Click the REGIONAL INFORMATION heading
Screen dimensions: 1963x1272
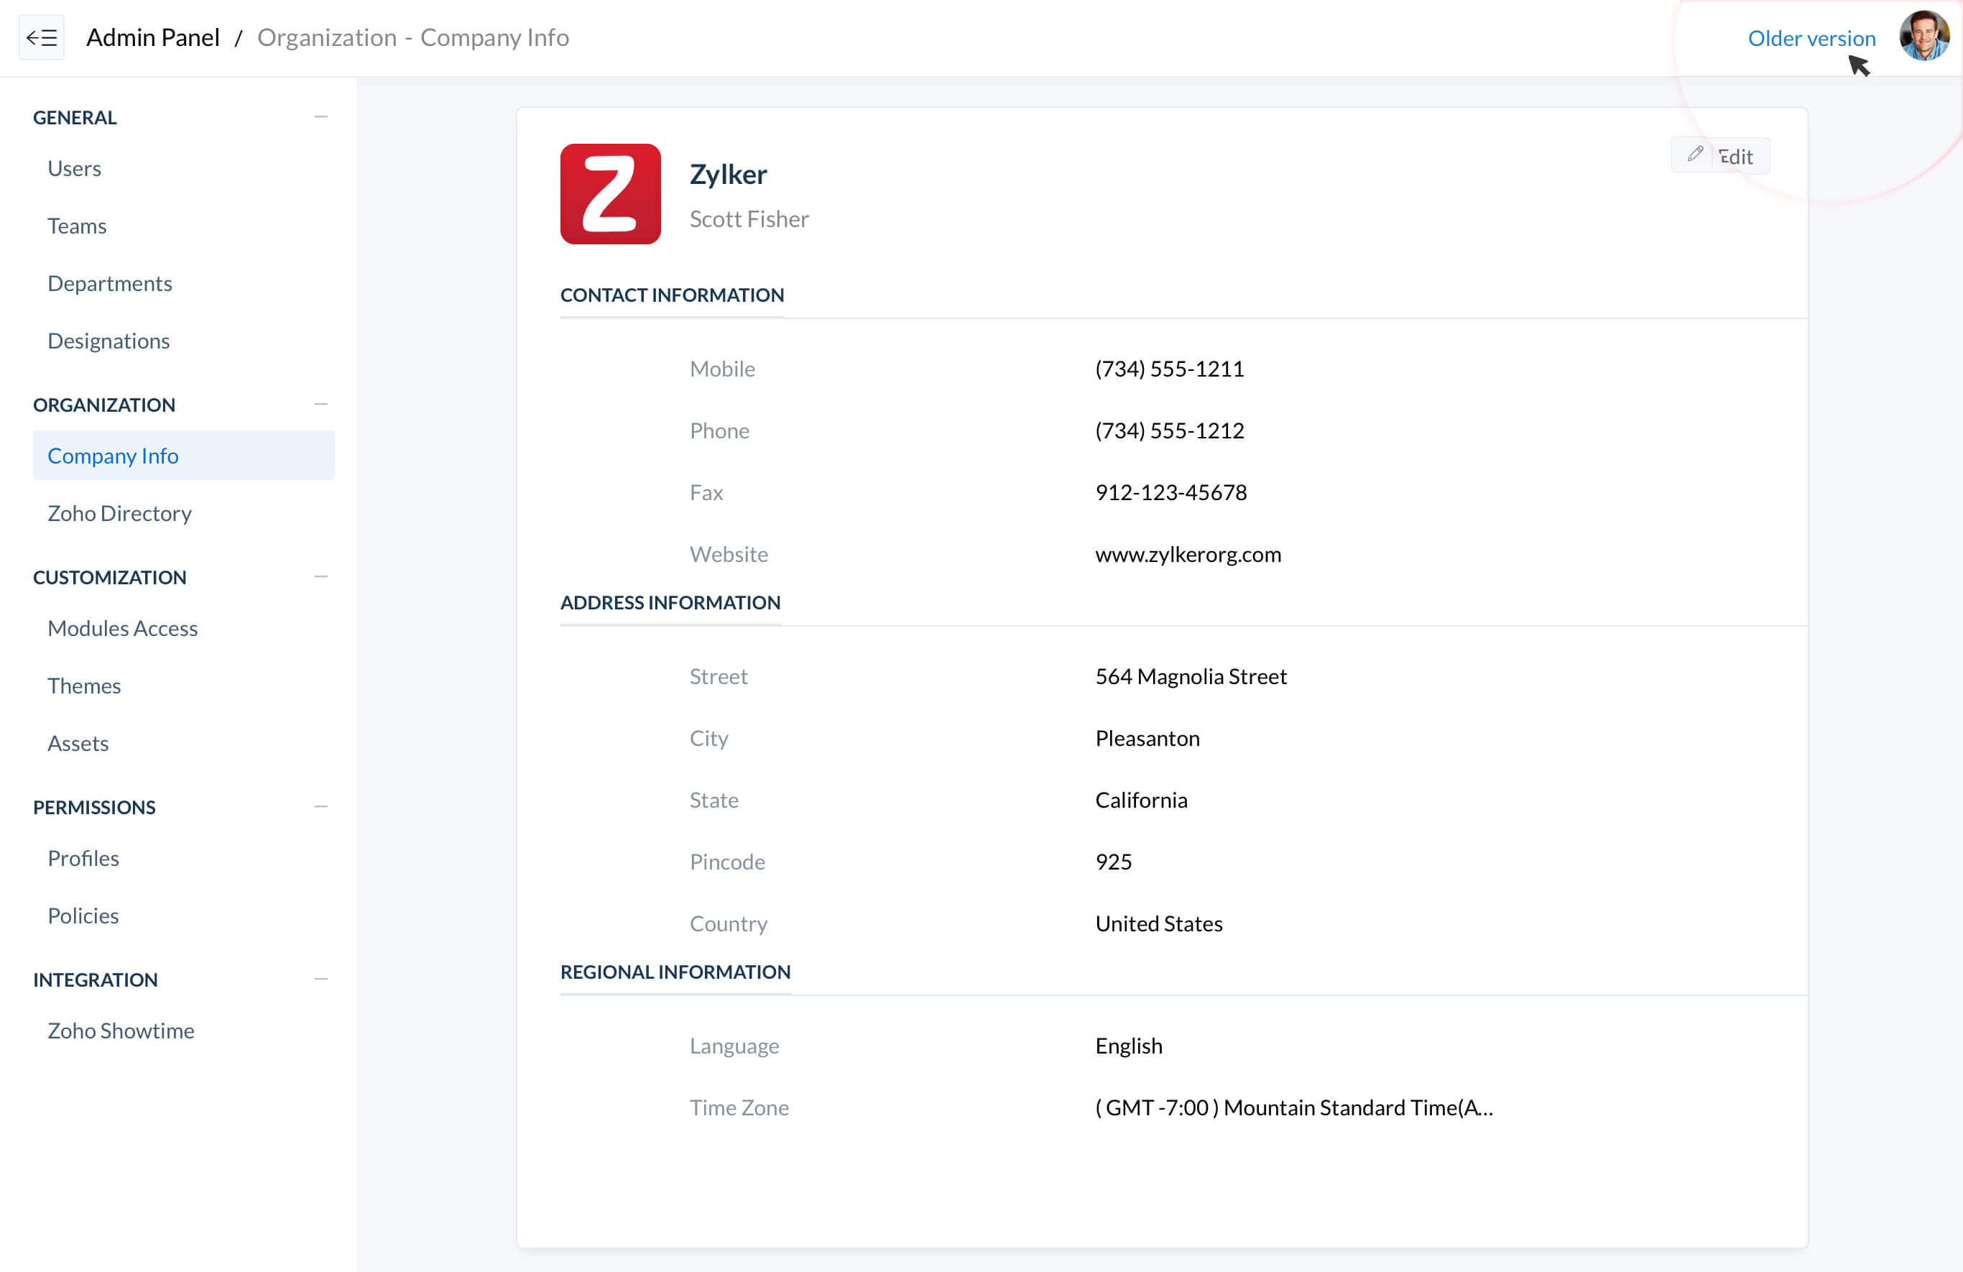tap(675, 972)
